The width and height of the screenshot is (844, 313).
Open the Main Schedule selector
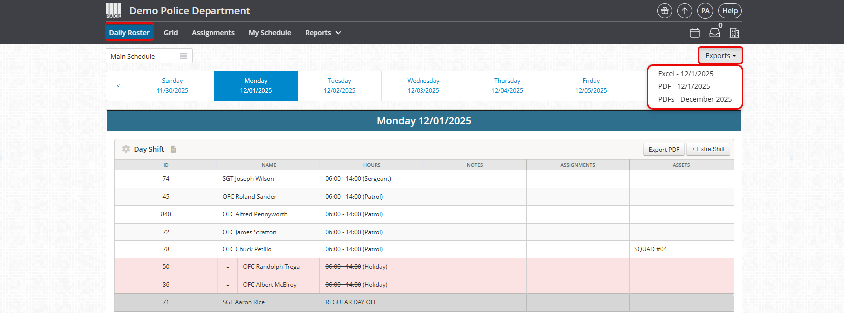[x=149, y=56]
